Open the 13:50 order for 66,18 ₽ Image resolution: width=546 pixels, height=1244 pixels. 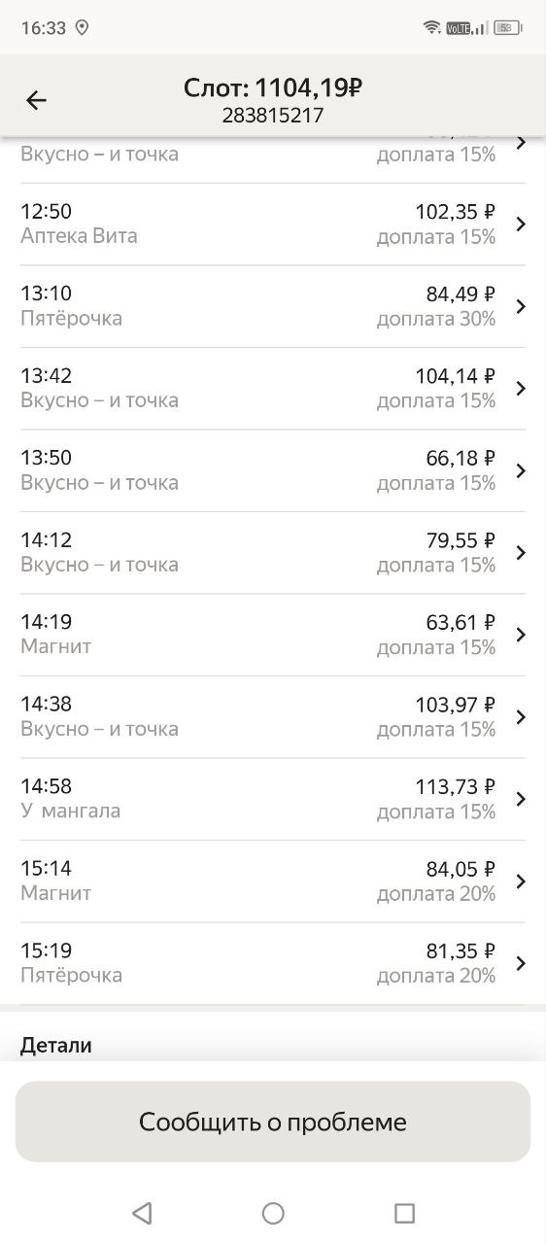pos(273,470)
